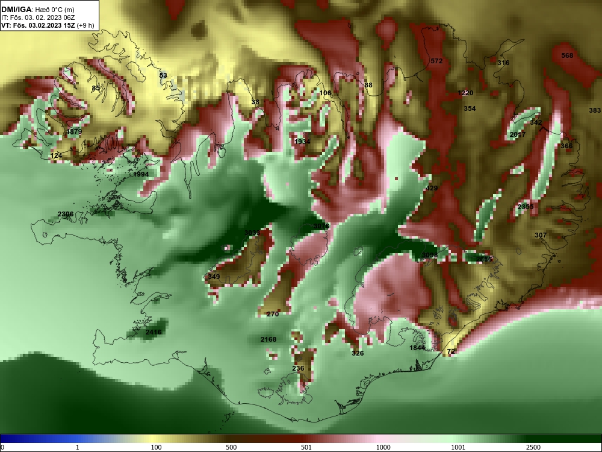The image size is (602, 452).
Task: Pick the 2306 height label
Action: point(66,214)
